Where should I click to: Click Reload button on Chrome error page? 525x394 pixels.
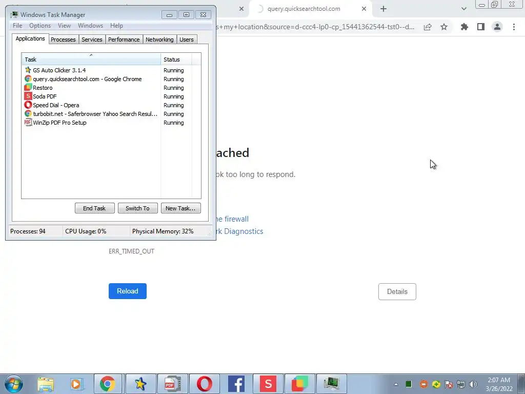[128, 291]
